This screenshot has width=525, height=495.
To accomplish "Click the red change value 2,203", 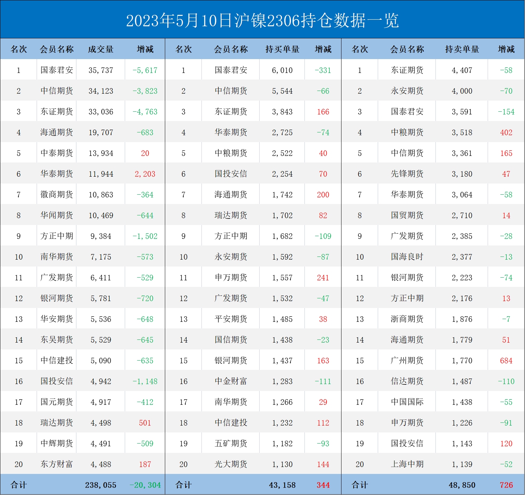I will [x=145, y=174].
